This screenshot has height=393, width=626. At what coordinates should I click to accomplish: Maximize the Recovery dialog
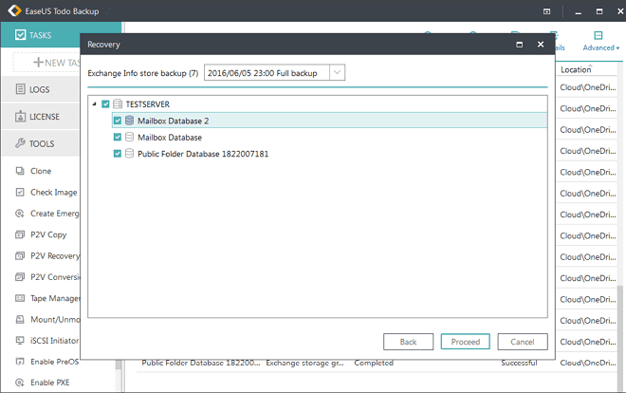(x=520, y=45)
